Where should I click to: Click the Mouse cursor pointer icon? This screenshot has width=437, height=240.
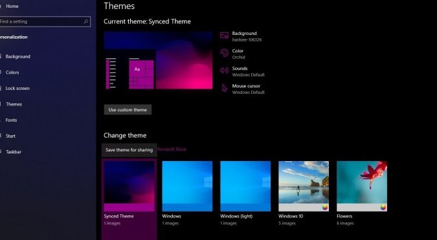(x=225, y=88)
